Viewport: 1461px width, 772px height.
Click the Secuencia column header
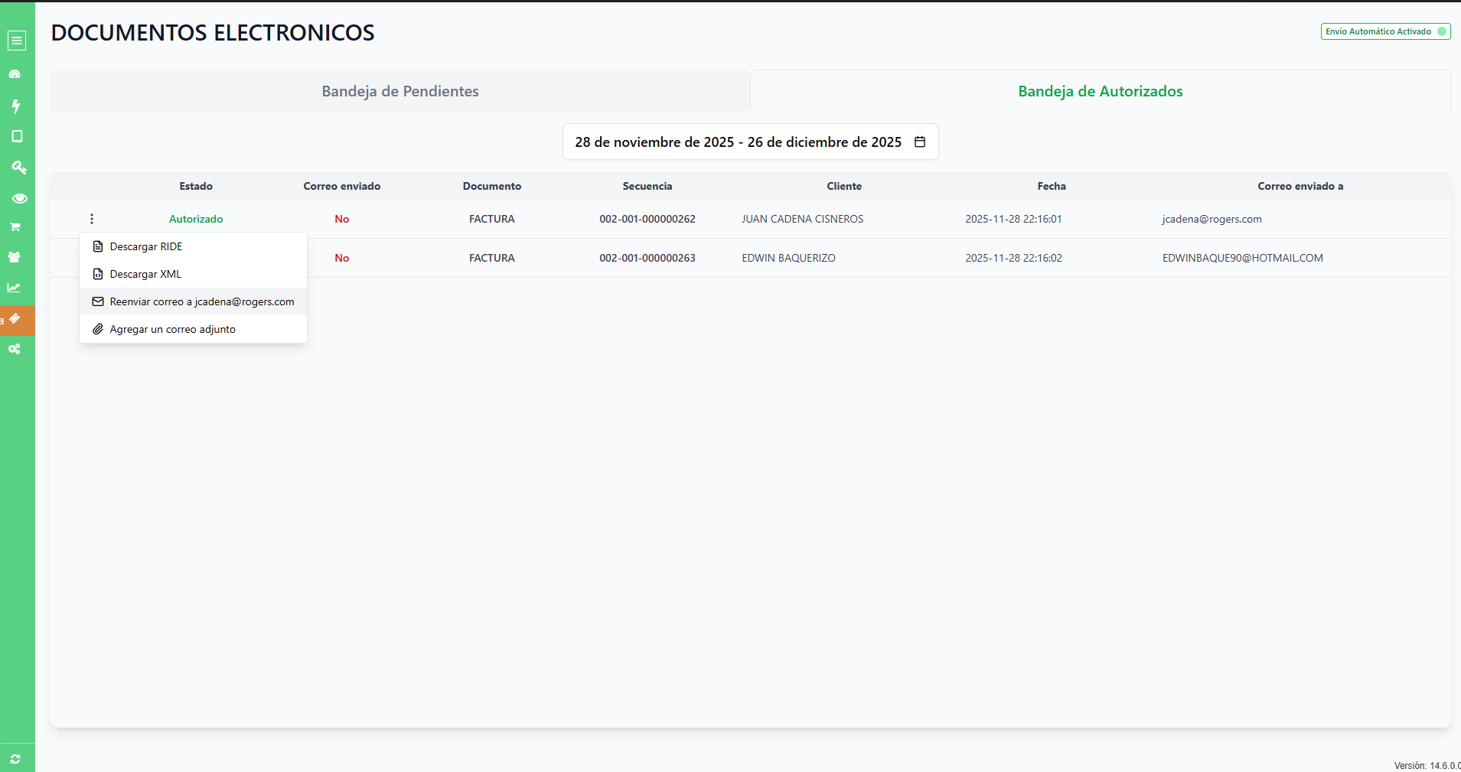[x=647, y=186]
